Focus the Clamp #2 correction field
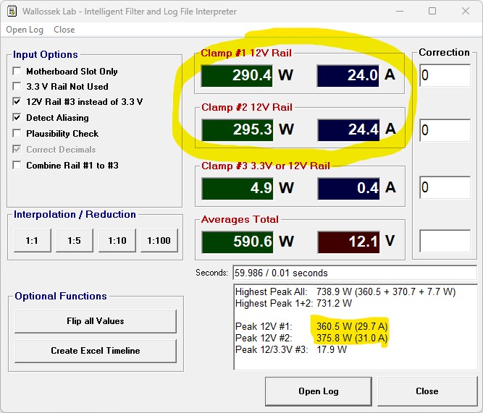 coord(445,130)
